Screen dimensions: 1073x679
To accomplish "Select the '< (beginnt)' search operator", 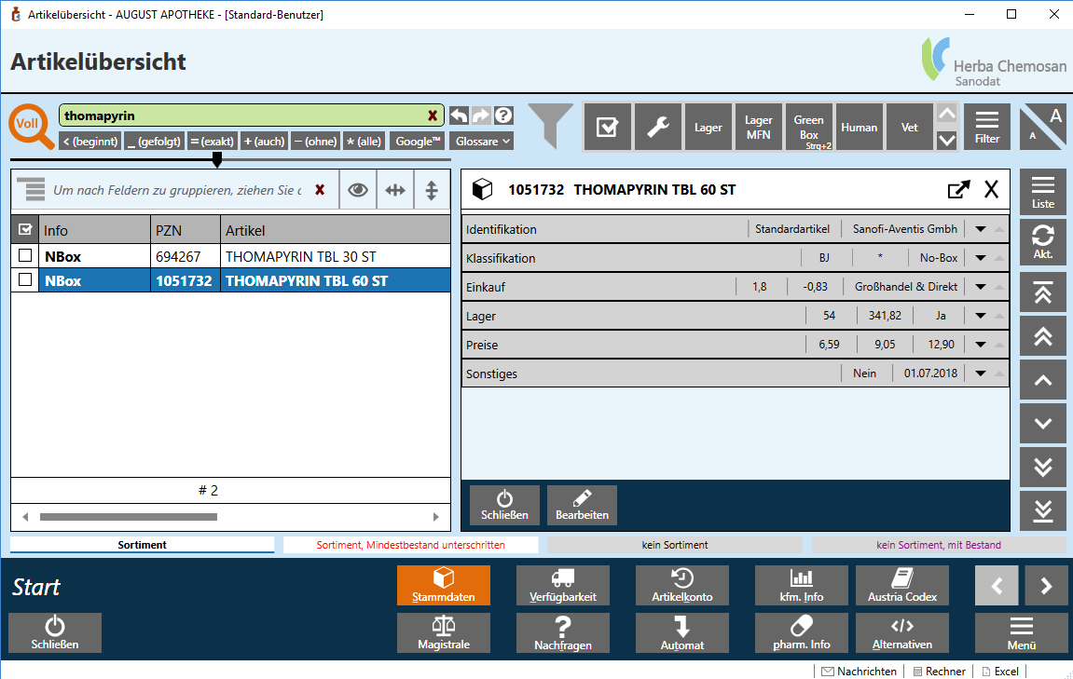I will [90, 142].
